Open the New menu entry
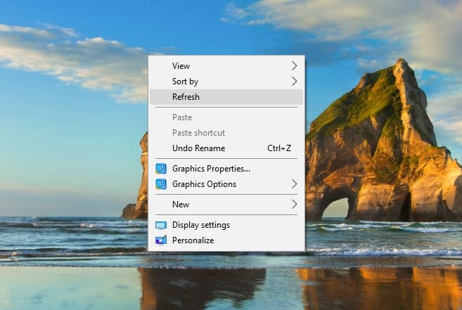Screen dimensions: 462x310 181,205
